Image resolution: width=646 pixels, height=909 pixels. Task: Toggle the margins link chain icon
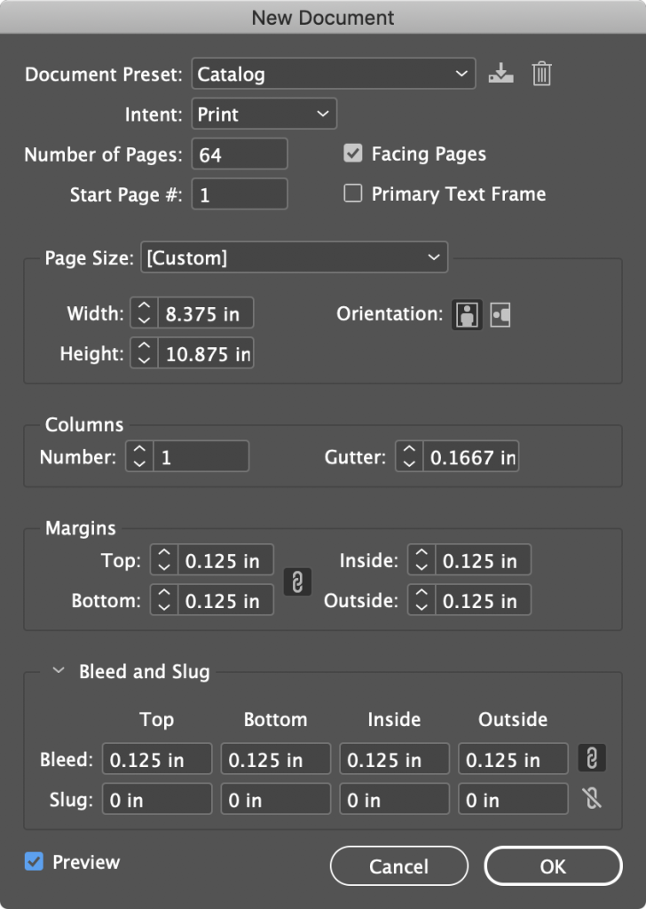click(x=297, y=582)
